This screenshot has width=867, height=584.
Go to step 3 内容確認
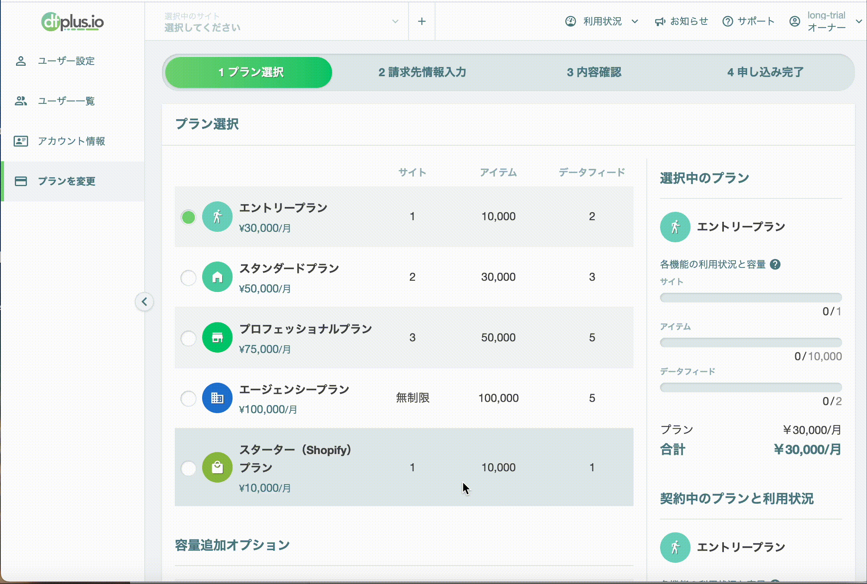(594, 72)
